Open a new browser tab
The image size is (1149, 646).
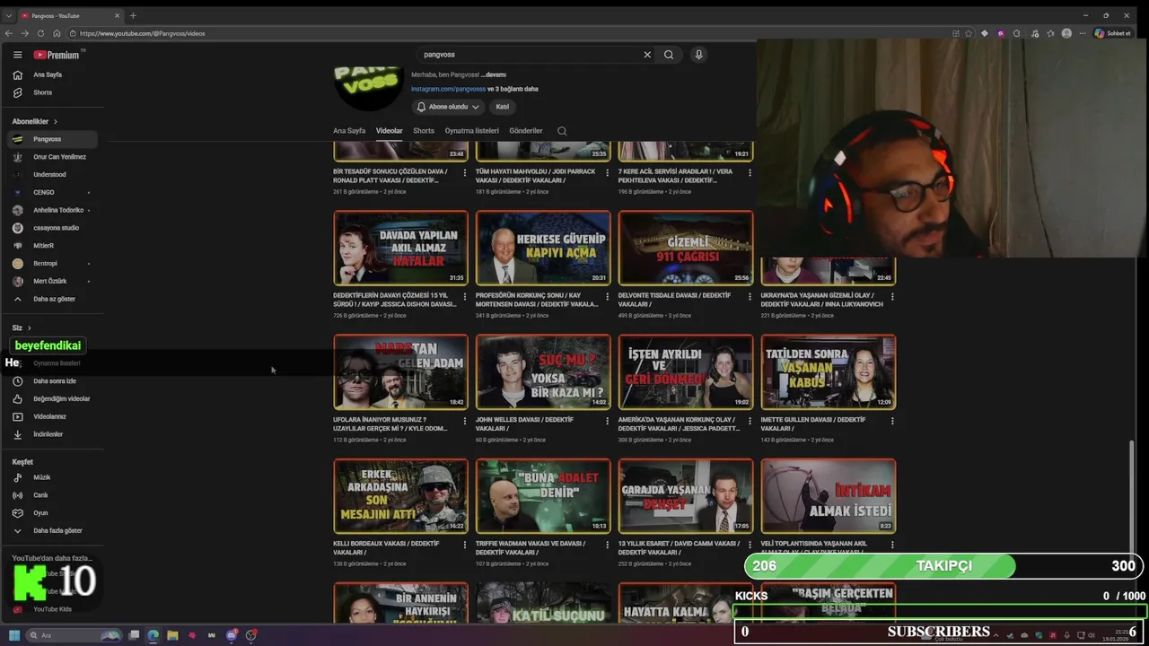pyautogui.click(x=133, y=15)
